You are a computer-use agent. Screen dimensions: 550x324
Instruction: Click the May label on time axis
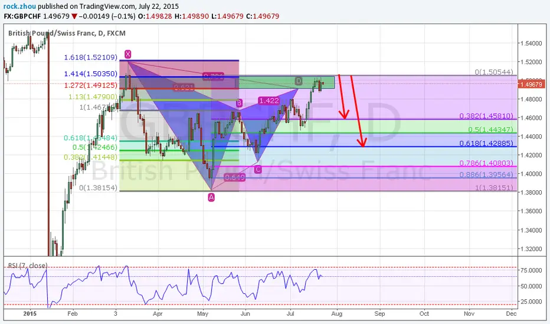click(x=203, y=313)
